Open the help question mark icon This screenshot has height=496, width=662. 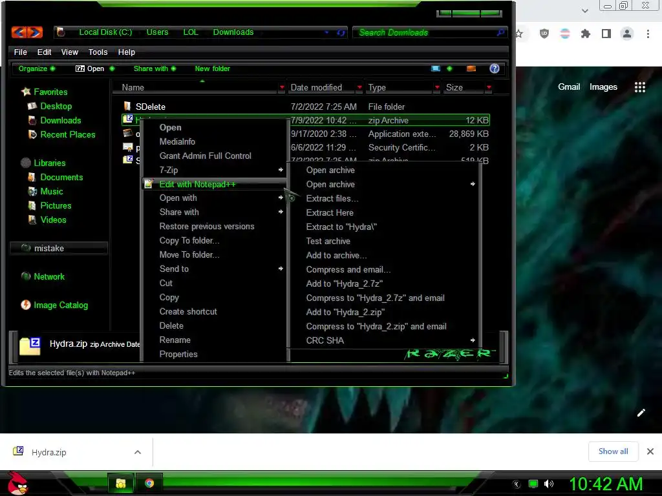click(x=495, y=68)
